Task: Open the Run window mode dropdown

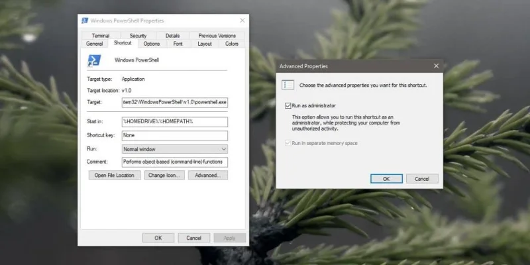Action: coord(175,149)
